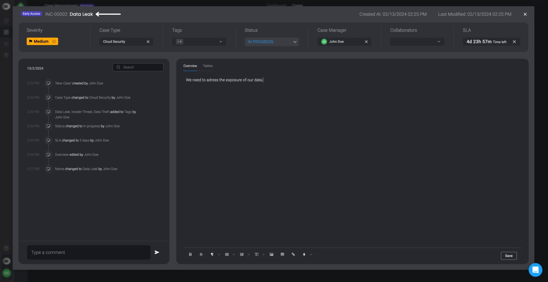Image resolution: width=548 pixels, height=282 pixels.
Task: Click the 13/2/2024 date header
Action: 35,69
